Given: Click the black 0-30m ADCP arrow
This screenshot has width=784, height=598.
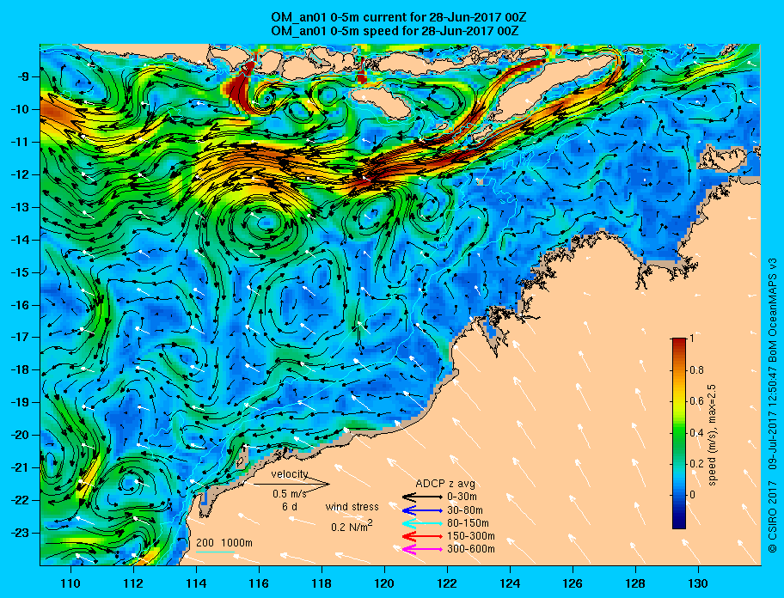Looking at the screenshot, I should [x=422, y=497].
